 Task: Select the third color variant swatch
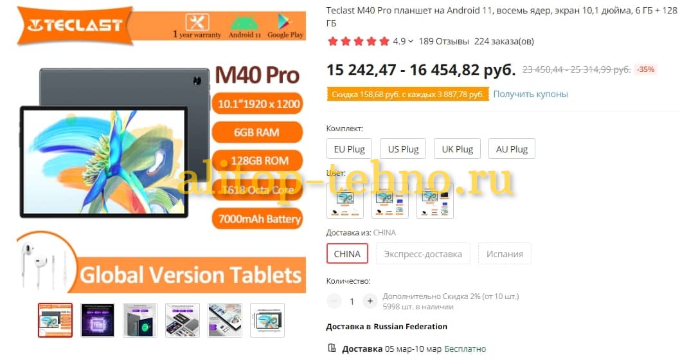coord(434,201)
